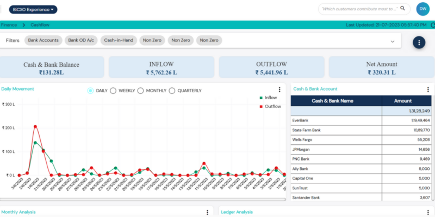Toggle the green Inflow legend swatch
This screenshot has width=435, height=217.
tap(261, 98)
